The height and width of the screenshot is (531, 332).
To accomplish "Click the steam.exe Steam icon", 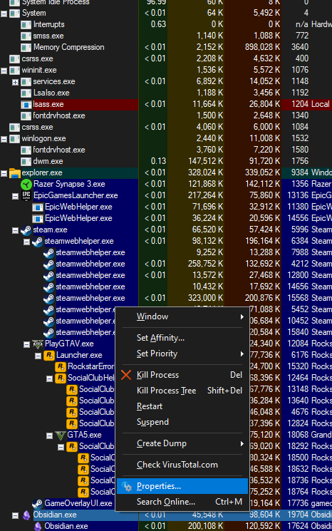I will coord(26,230).
